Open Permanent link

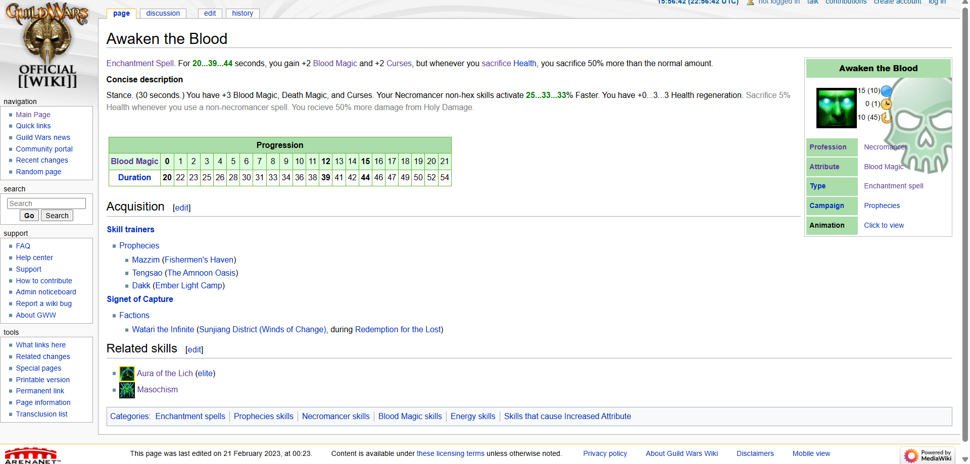click(40, 391)
